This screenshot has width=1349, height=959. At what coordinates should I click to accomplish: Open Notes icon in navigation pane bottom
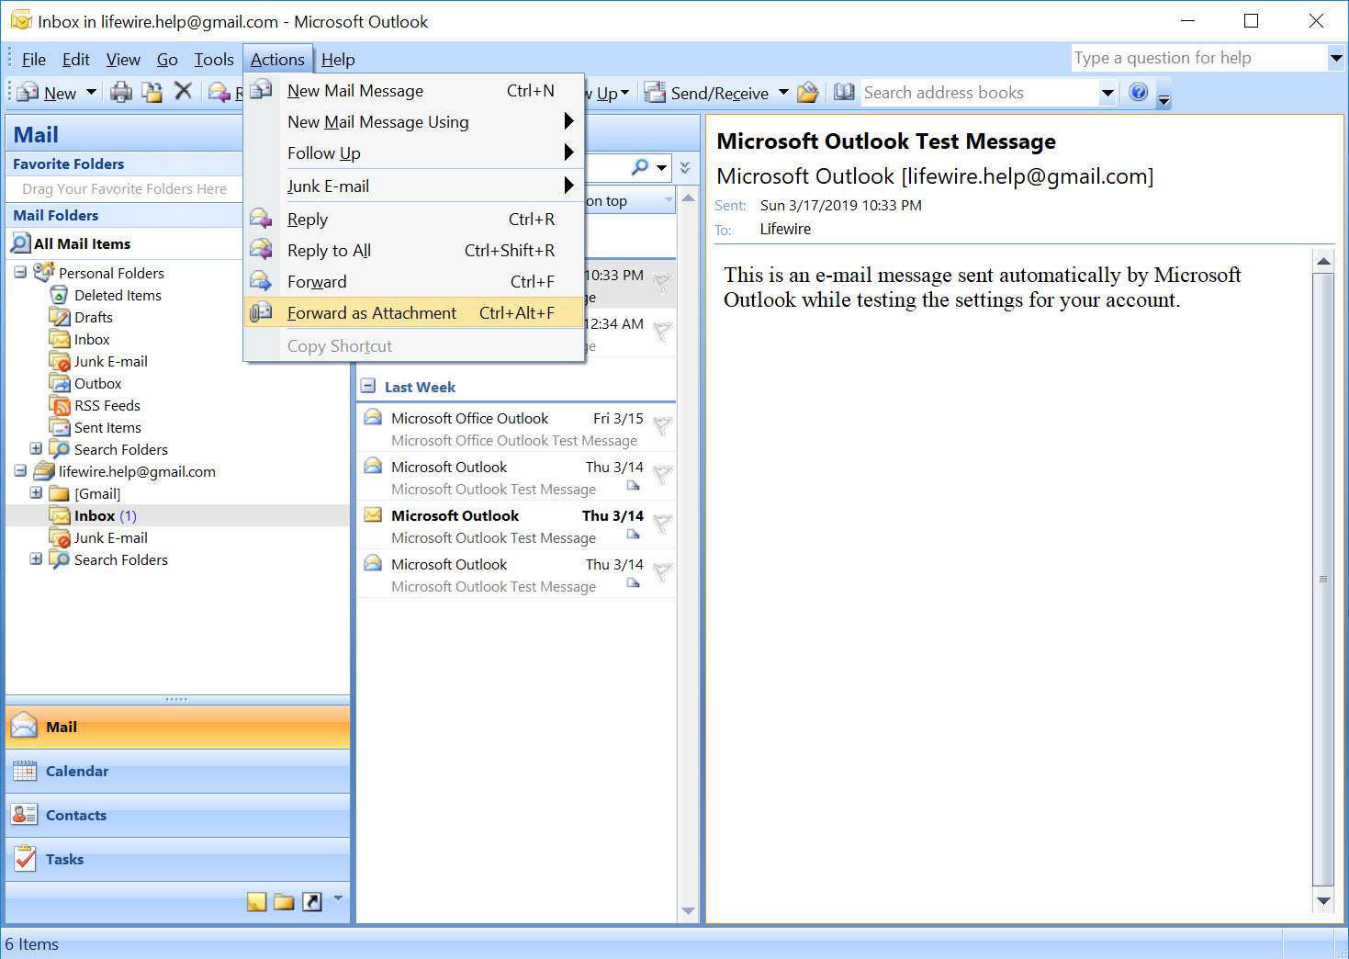[257, 901]
